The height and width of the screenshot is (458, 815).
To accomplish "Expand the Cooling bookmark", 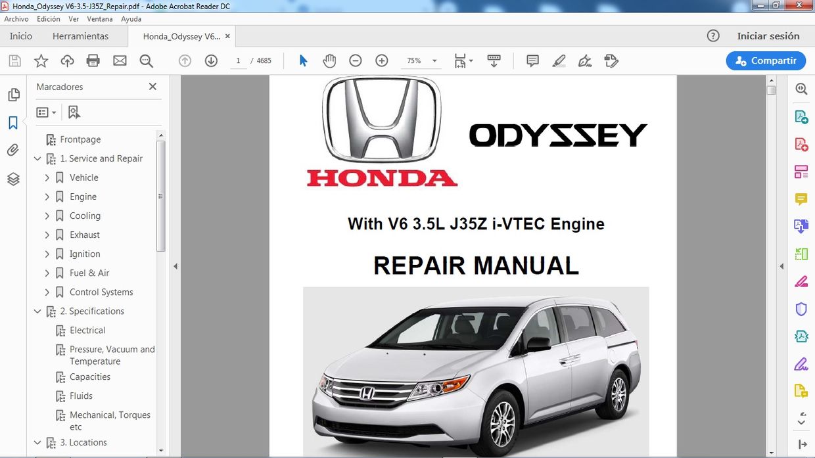I will click(47, 216).
